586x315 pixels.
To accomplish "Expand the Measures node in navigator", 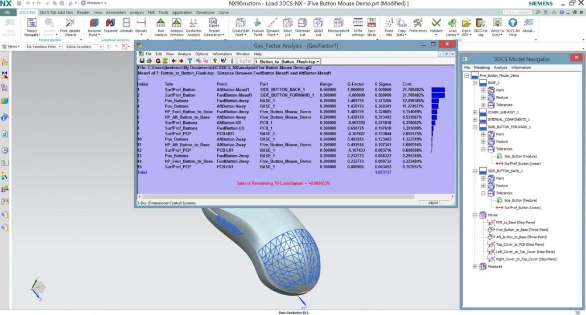I will pos(476,266).
